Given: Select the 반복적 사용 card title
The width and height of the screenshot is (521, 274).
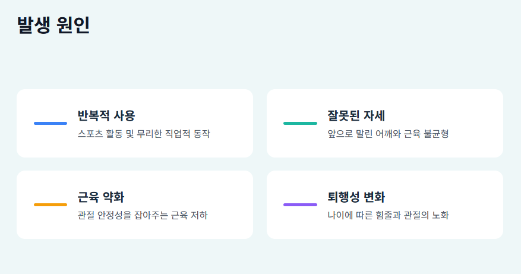Looking at the screenshot, I should click(106, 116).
